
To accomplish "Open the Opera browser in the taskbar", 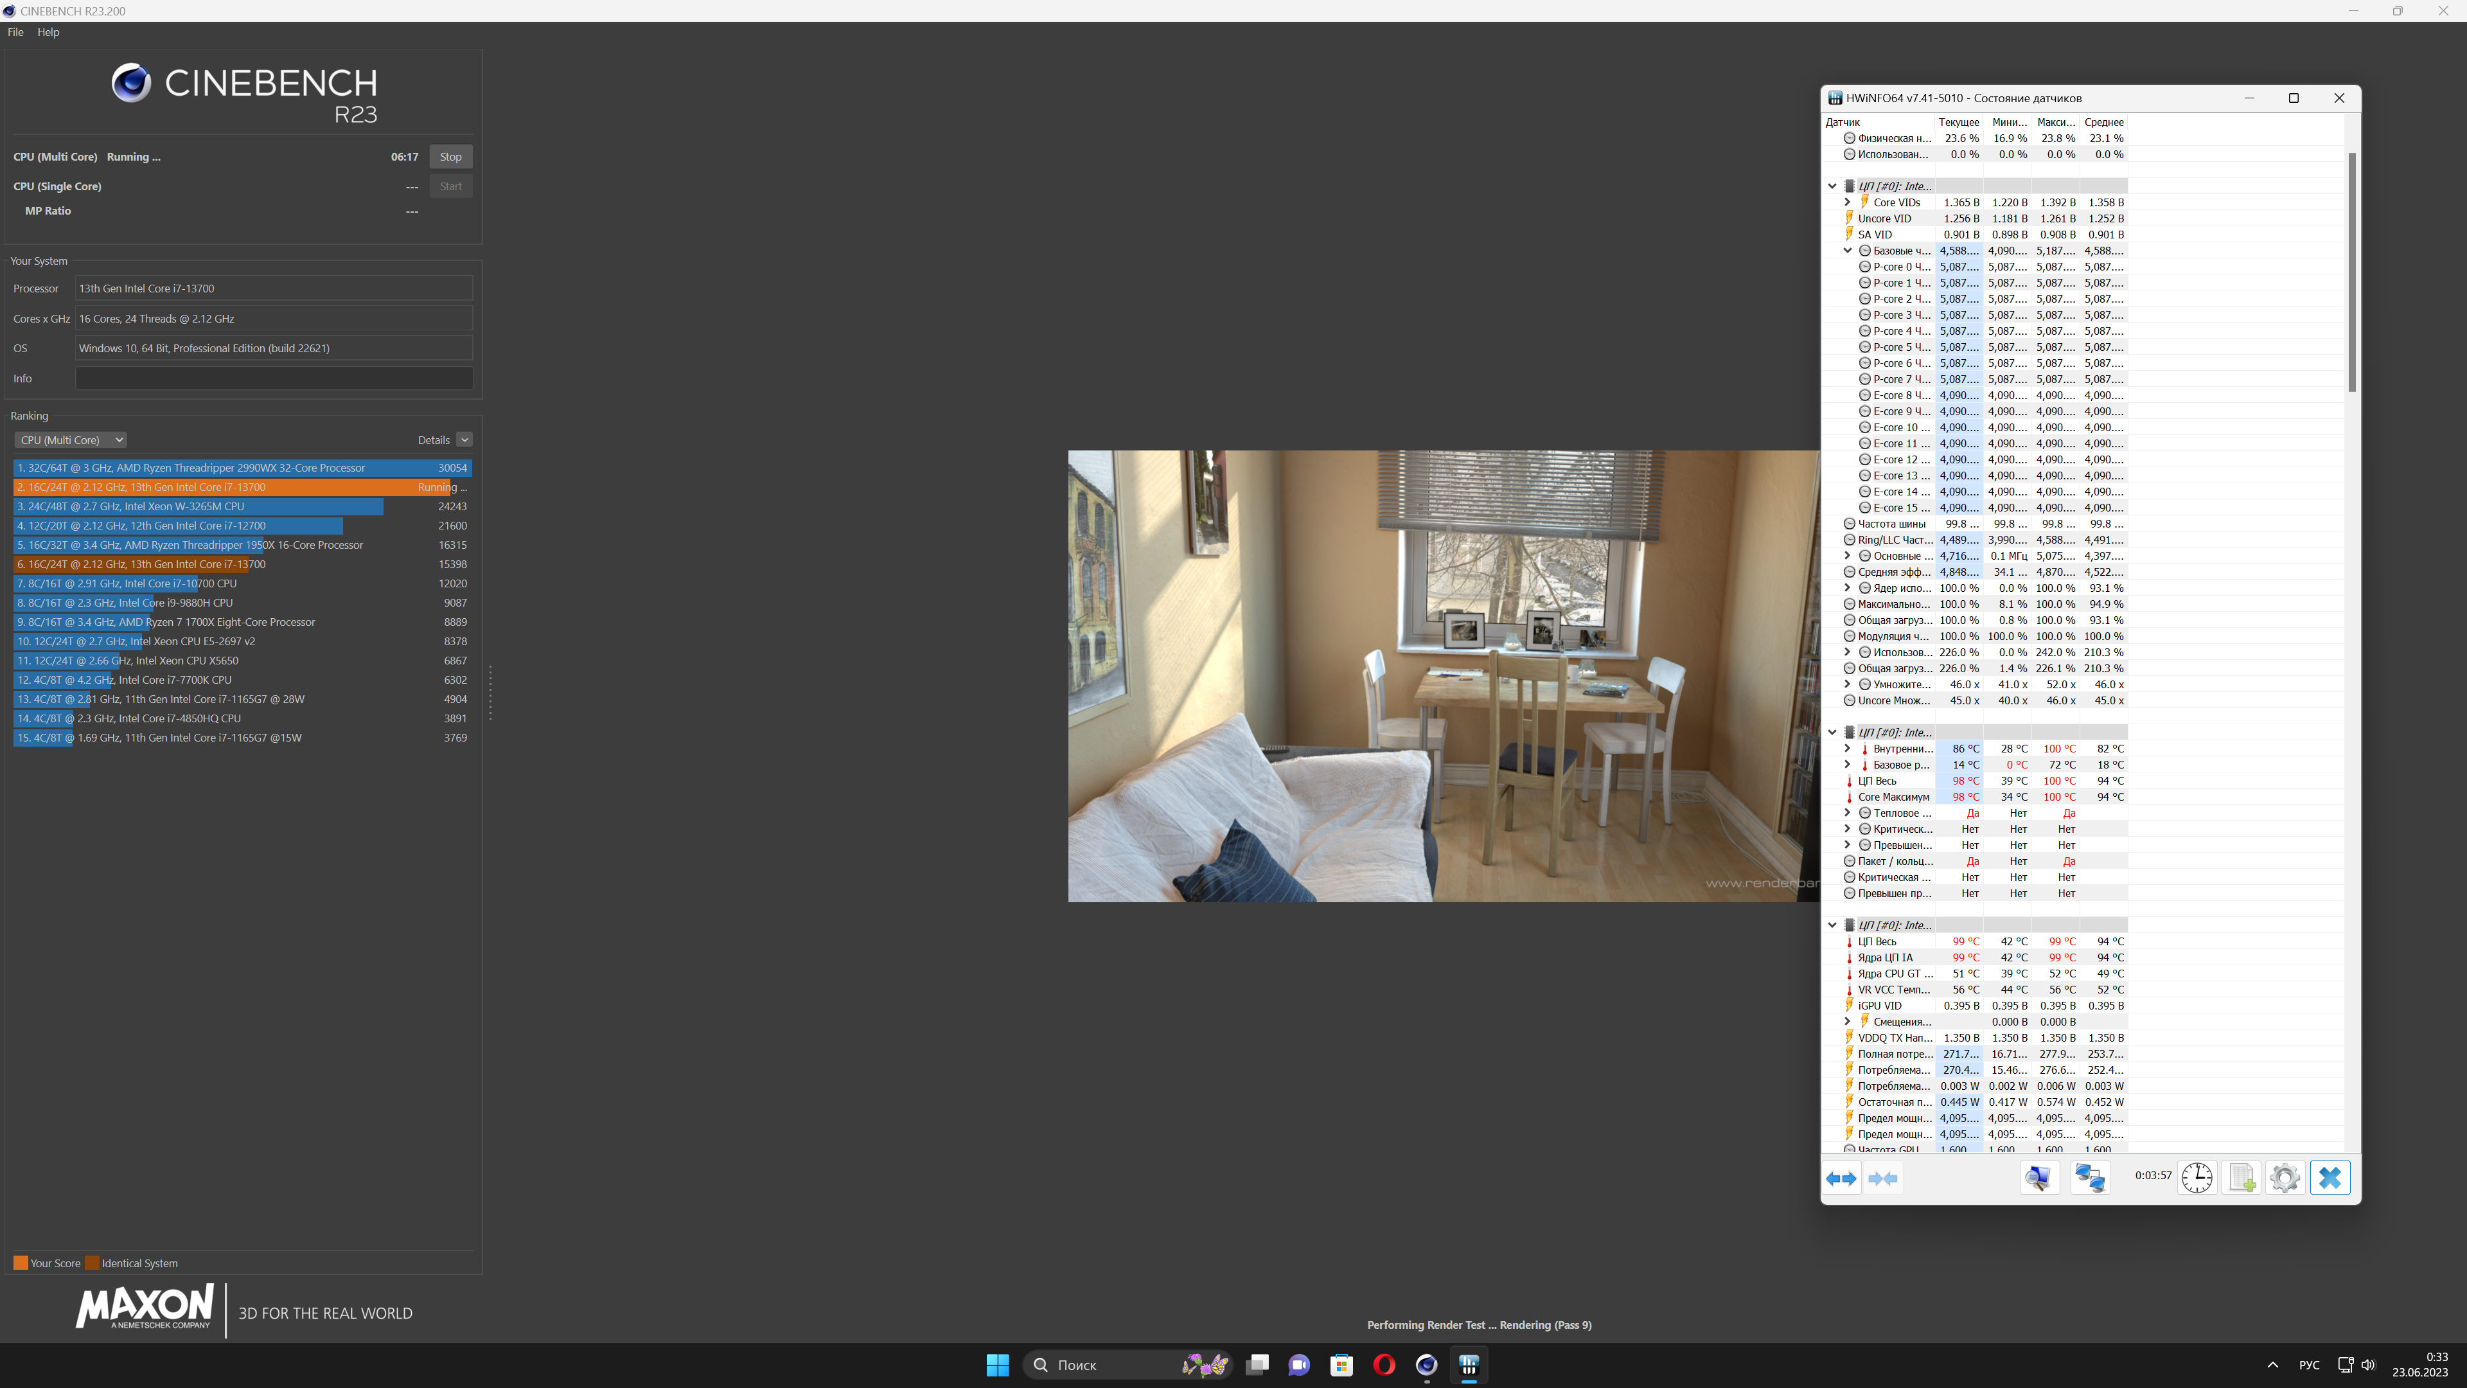I will [x=1384, y=1365].
